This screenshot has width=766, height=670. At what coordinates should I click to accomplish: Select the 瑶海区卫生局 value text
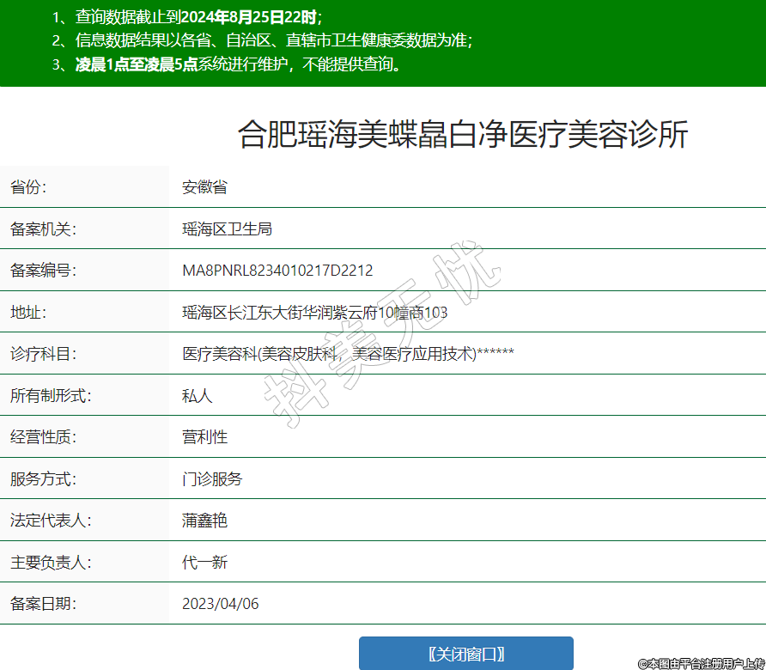[227, 229]
